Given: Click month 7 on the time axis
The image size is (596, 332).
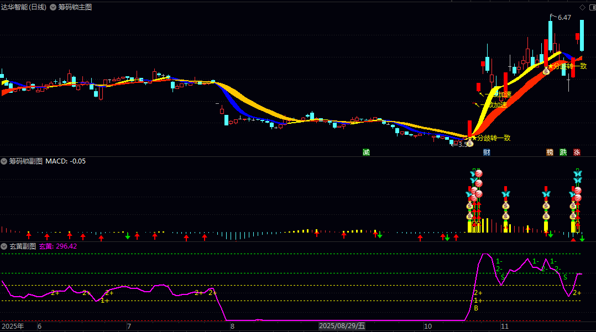Looking at the screenshot, I should pos(128,326).
